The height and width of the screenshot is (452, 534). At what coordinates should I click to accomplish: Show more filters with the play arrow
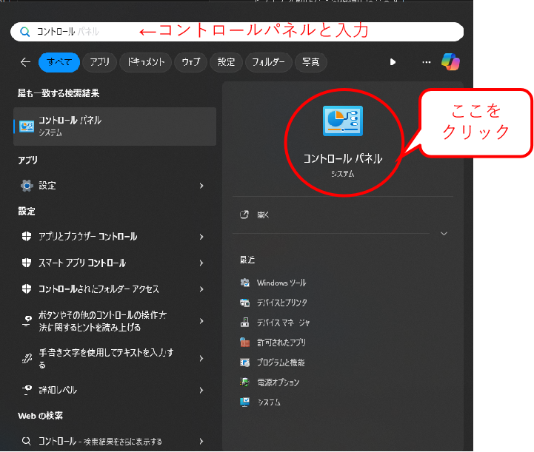pyautogui.click(x=393, y=62)
